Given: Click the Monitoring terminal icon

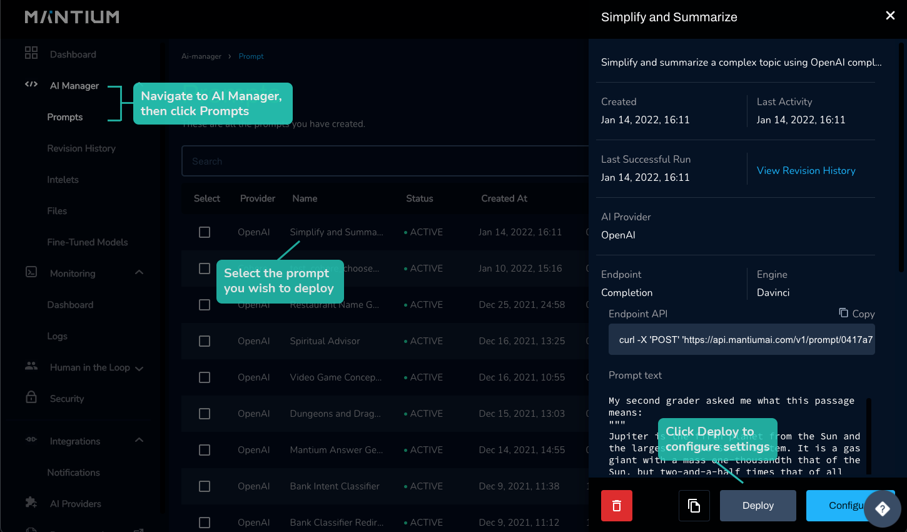Looking at the screenshot, I should tap(31, 272).
